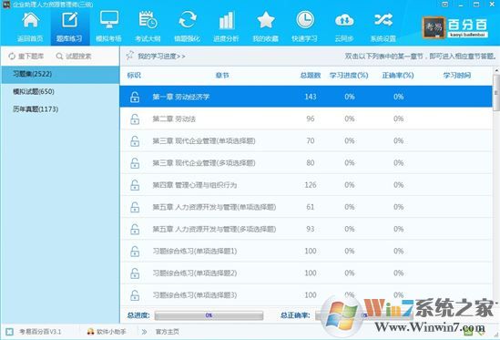Click the lock icon for 第二章 劳动法
Viewport: 500px width, 340px height.
click(135, 118)
